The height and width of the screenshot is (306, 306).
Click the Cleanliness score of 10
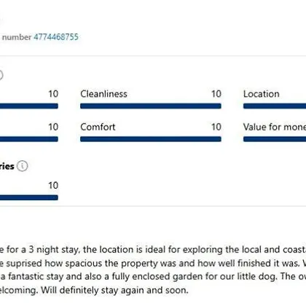pos(216,94)
